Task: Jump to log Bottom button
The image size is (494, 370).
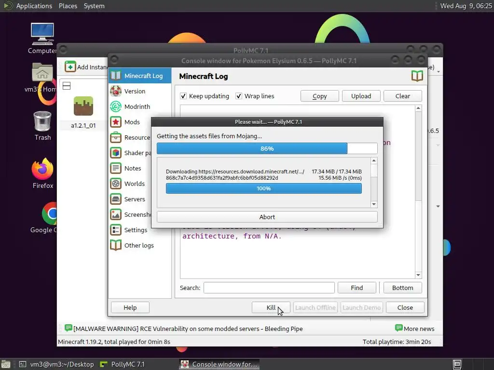Action: [x=403, y=288]
